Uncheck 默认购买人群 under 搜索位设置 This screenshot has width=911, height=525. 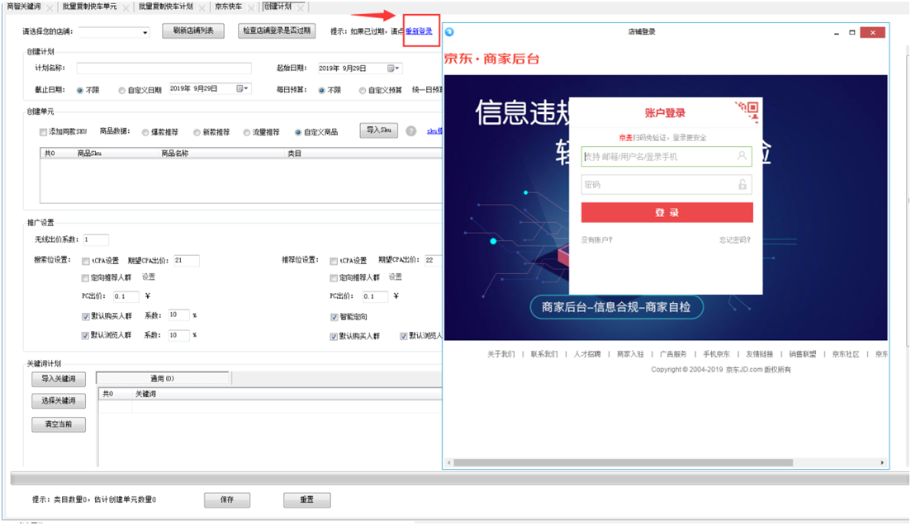click(x=85, y=316)
